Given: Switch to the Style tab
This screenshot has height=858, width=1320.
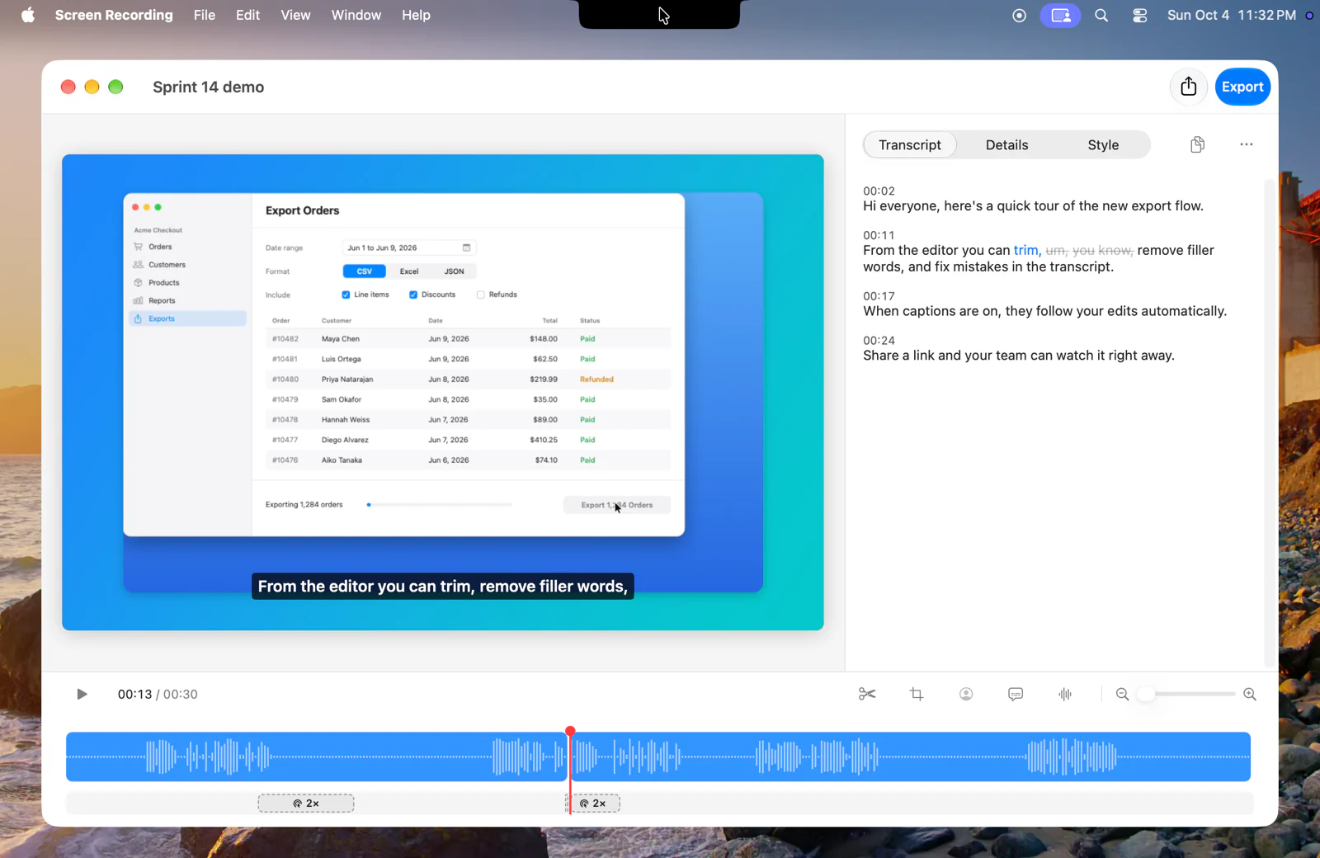Looking at the screenshot, I should (x=1103, y=144).
